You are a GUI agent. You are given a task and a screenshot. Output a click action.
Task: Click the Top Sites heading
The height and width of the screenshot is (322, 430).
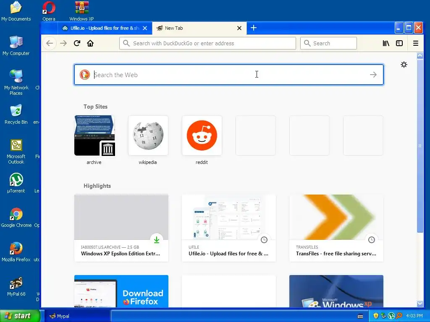(x=95, y=107)
